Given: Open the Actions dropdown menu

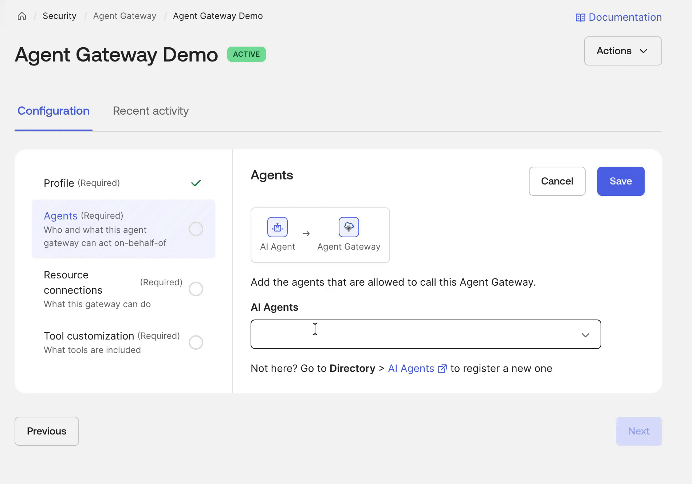Looking at the screenshot, I should pyautogui.click(x=623, y=51).
